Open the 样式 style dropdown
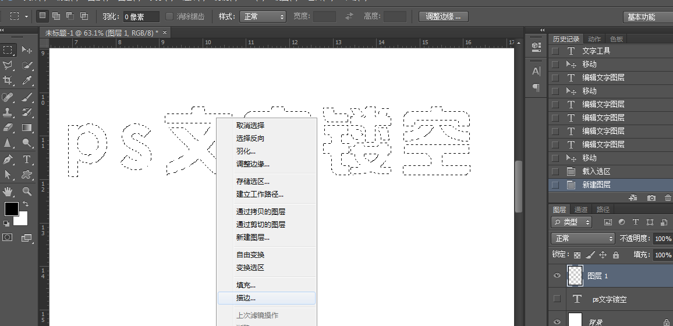The height and width of the screenshot is (326, 673). [263, 17]
